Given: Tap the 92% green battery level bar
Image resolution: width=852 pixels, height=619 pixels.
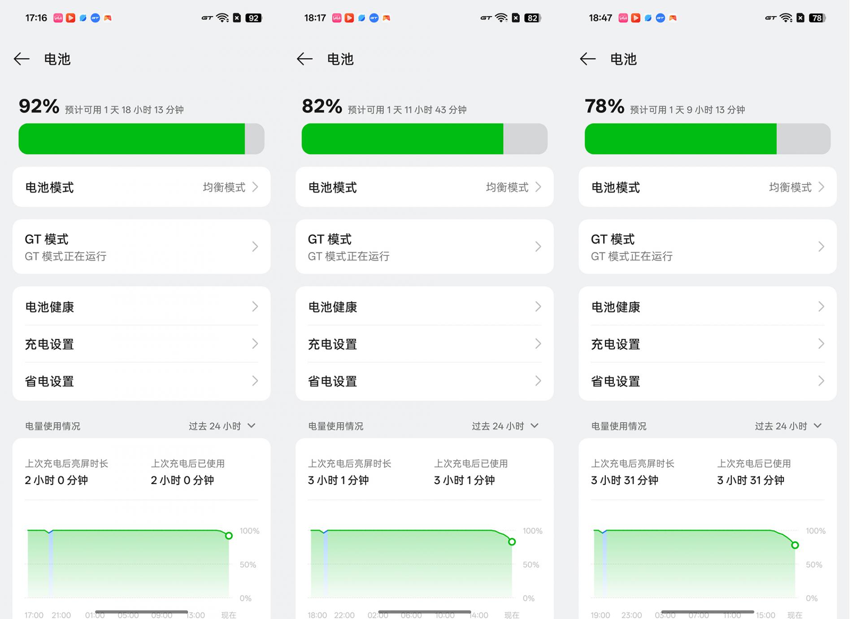Looking at the screenshot, I should 141,139.
